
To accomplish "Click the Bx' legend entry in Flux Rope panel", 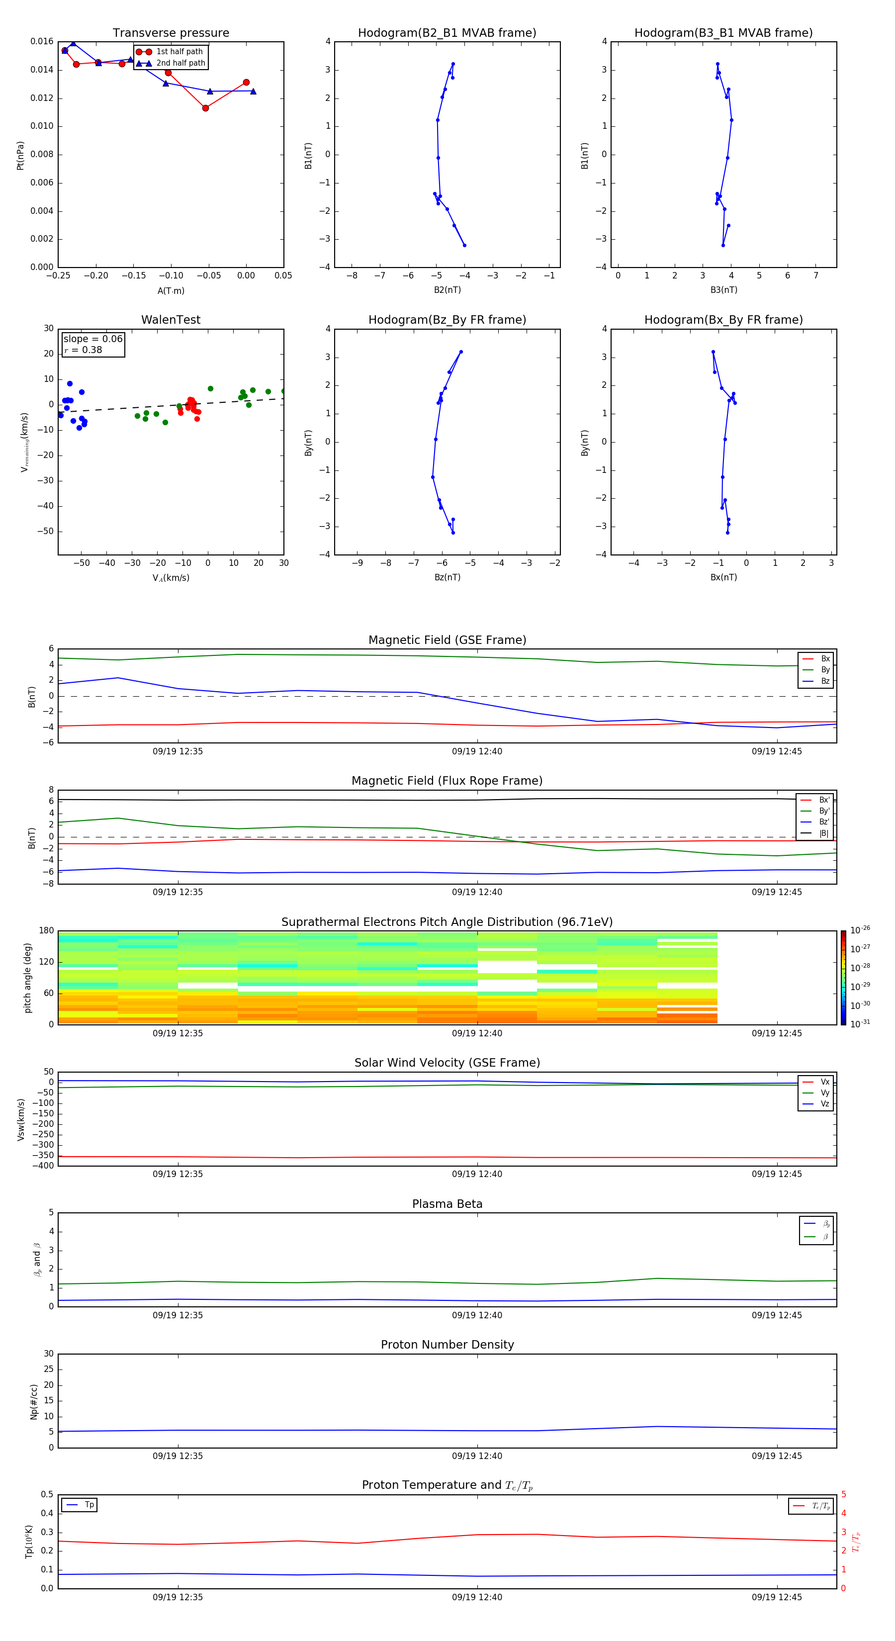I will (x=815, y=800).
